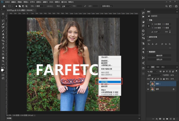Choose Add to selection mode icon
The height and width of the screenshot is (121, 179).
[20, 6]
